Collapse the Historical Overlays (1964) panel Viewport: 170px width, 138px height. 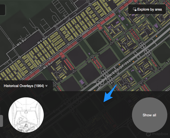tap(26, 86)
